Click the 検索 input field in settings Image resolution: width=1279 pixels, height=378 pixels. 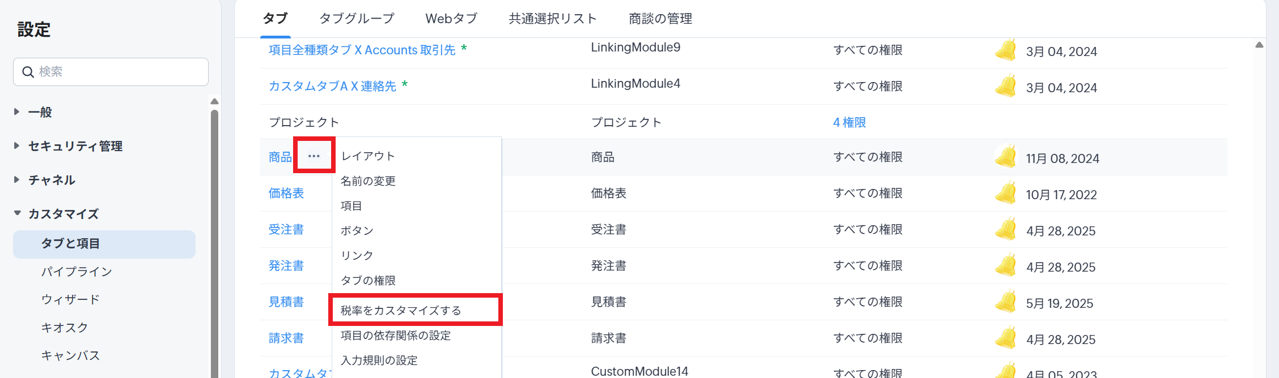pyautogui.click(x=119, y=72)
